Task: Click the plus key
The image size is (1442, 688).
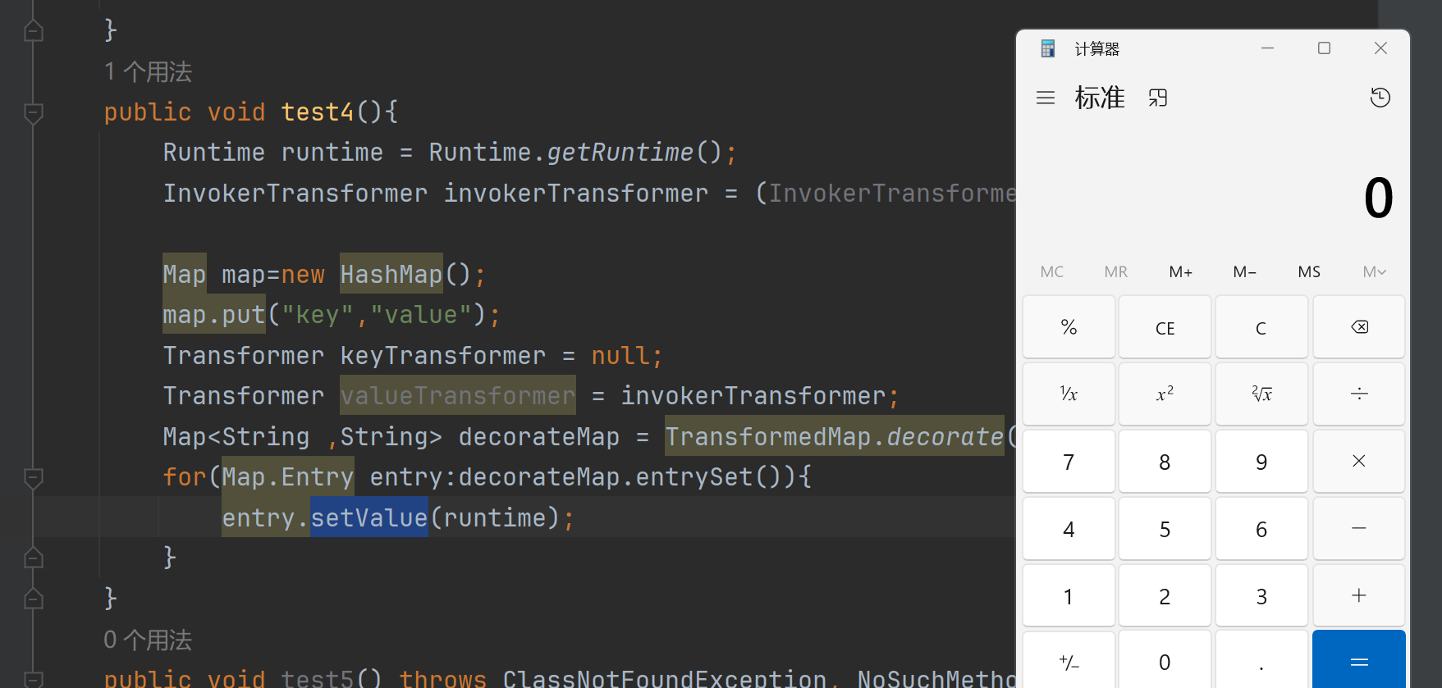Action: click(1359, 596)
